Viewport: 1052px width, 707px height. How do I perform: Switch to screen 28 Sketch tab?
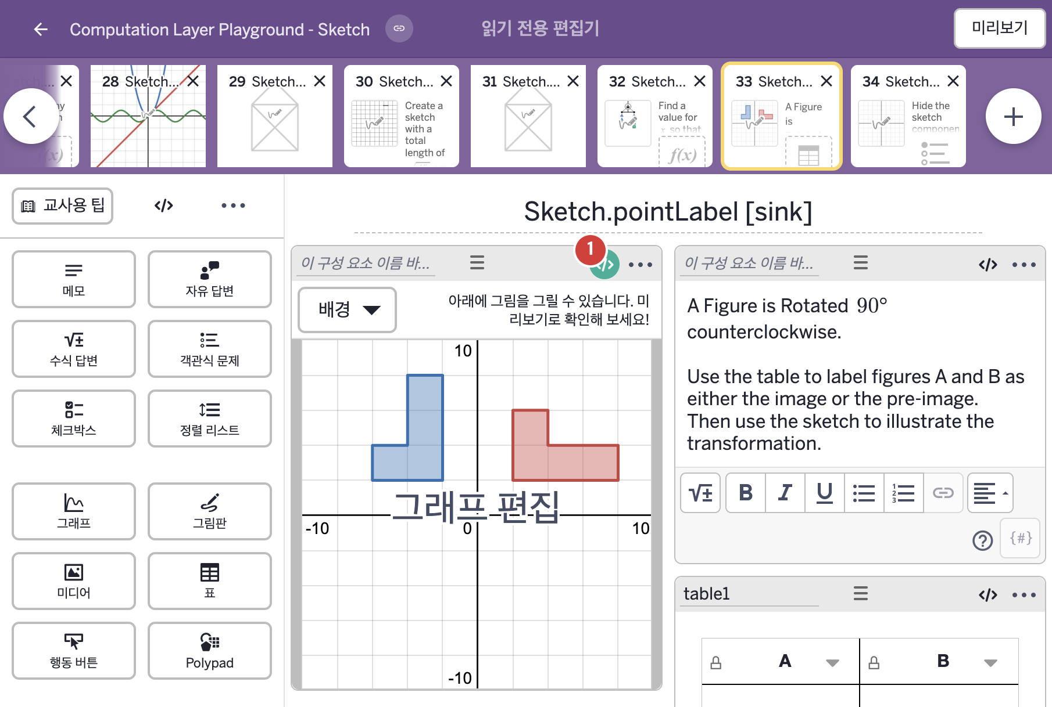tap(148, 116)
